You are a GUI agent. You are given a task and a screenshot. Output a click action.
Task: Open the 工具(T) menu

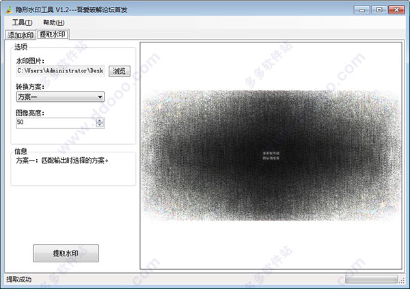pos(23,23)
